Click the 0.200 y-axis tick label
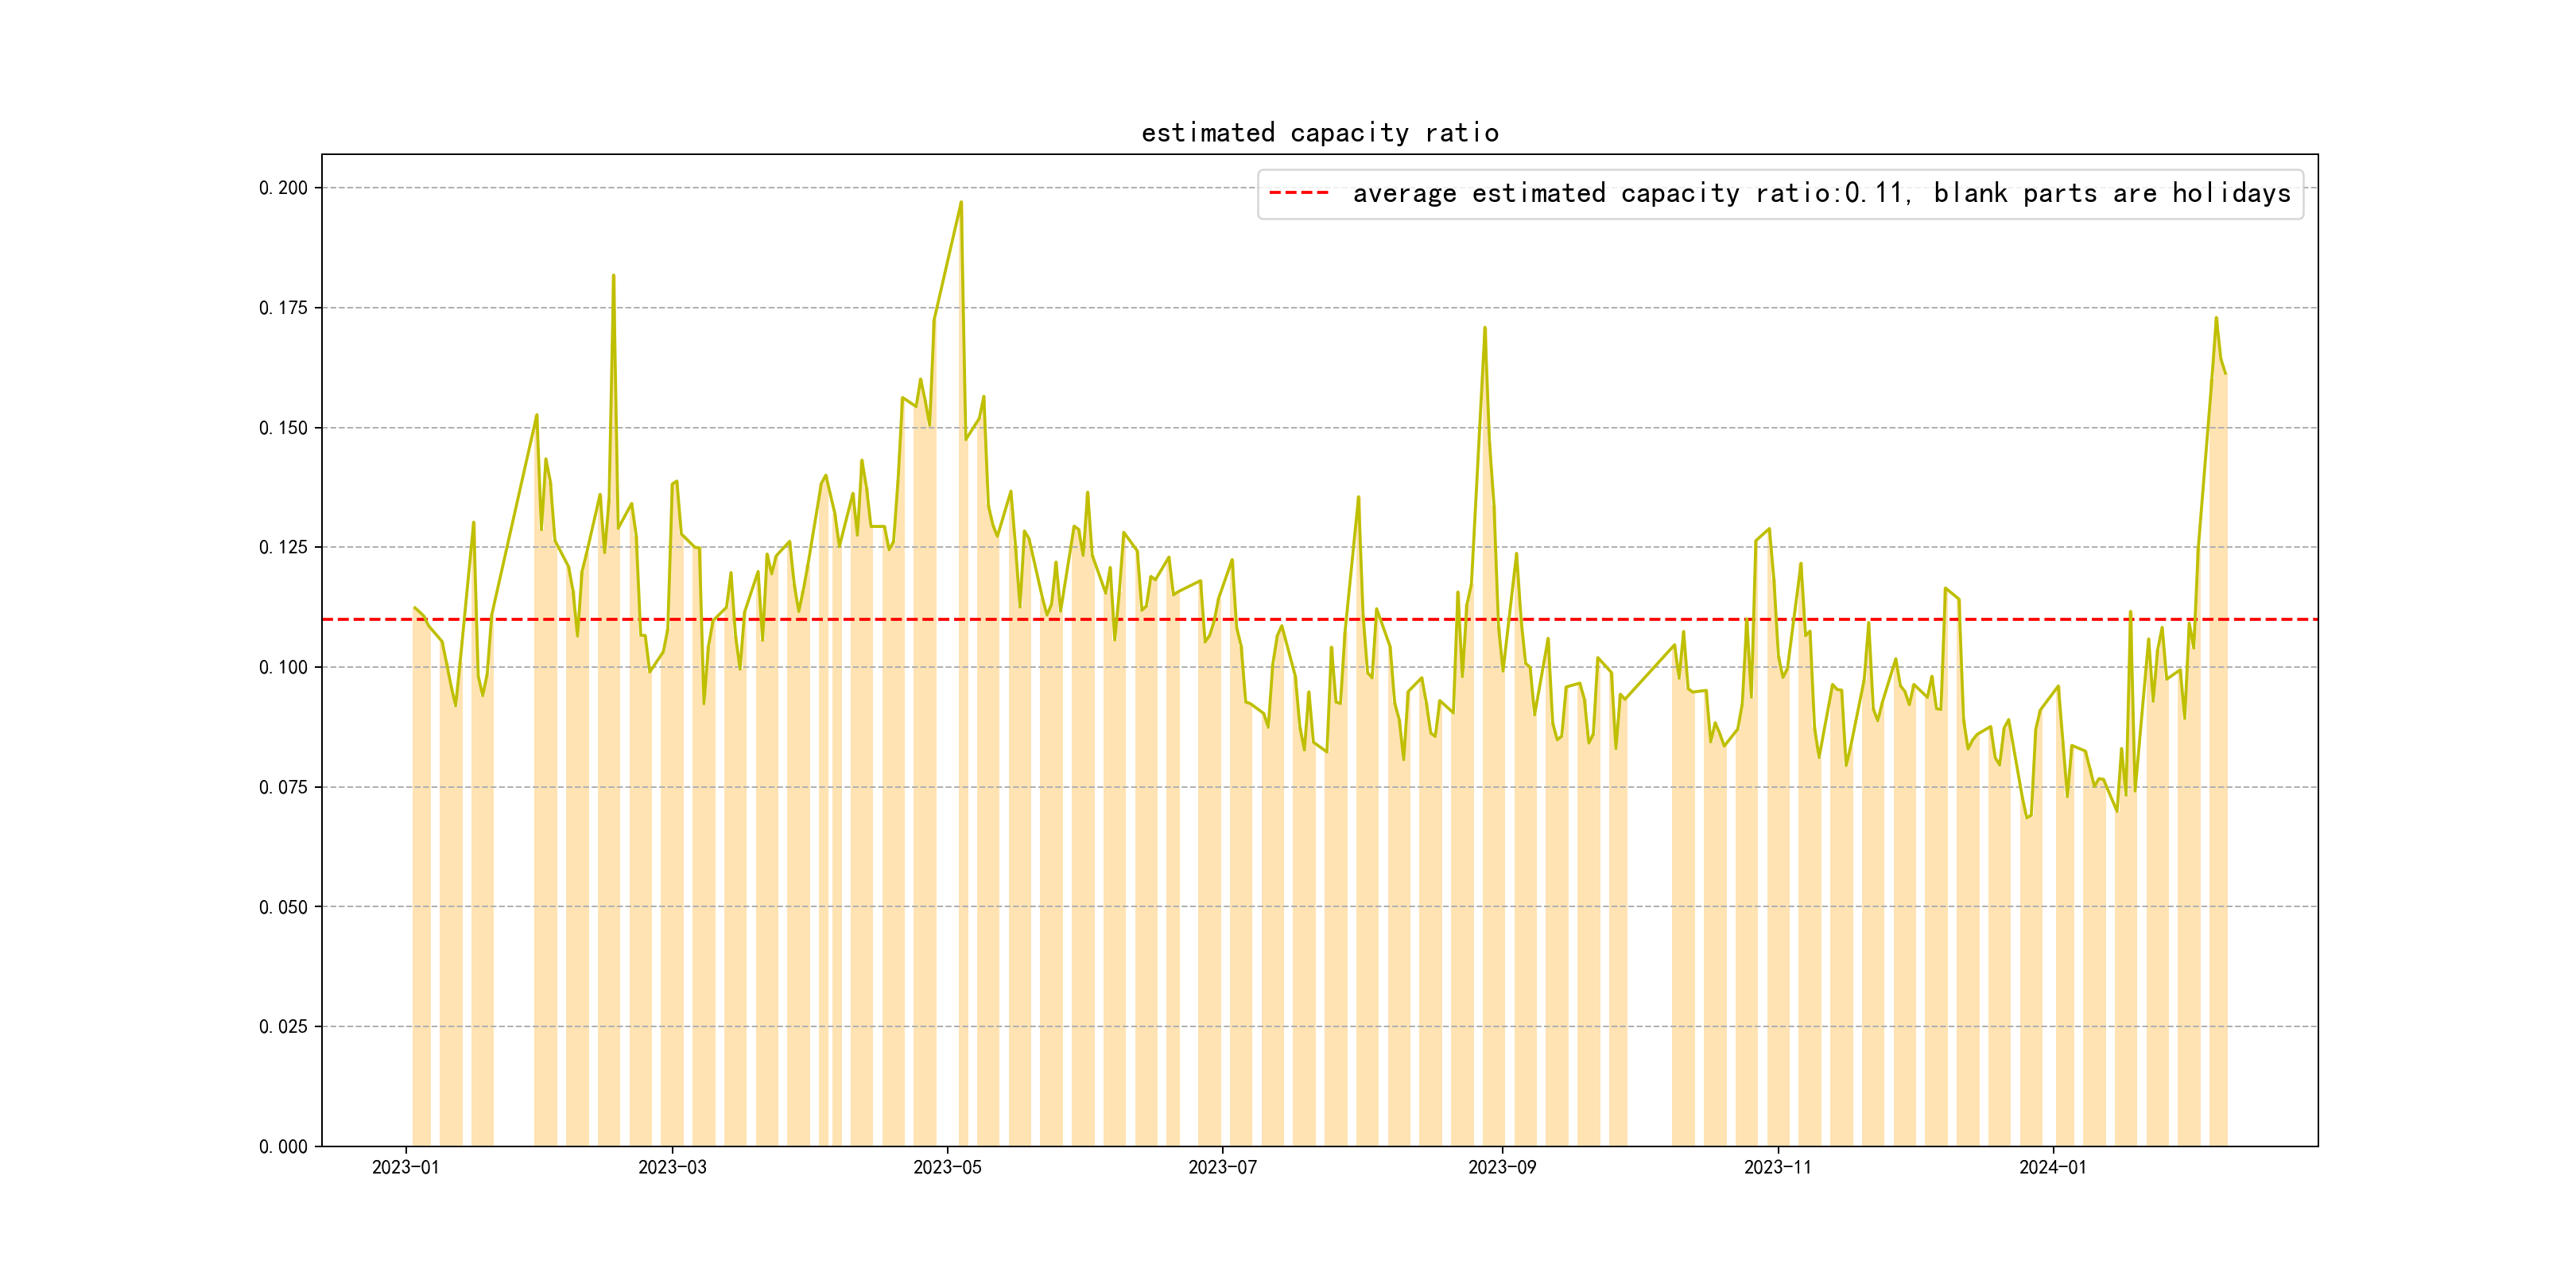 (283, 188)
